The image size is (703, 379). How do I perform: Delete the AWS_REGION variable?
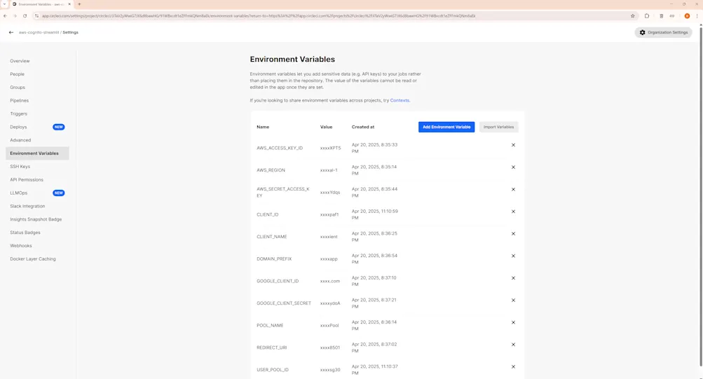coord(513,167)
